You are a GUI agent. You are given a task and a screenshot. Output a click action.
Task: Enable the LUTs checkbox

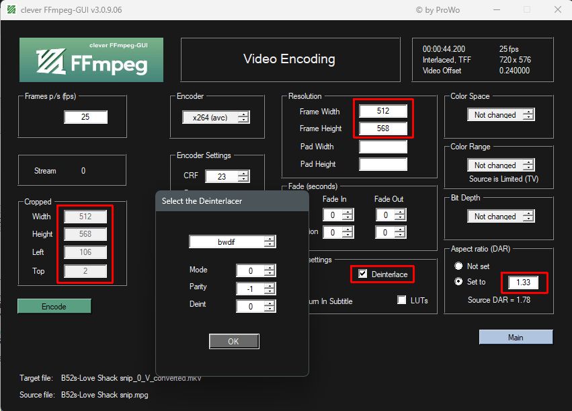click(x=402, y=300)
